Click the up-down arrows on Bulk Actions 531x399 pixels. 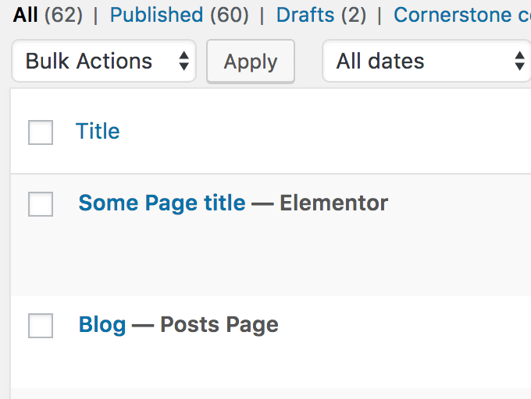[x=184, y=61]
